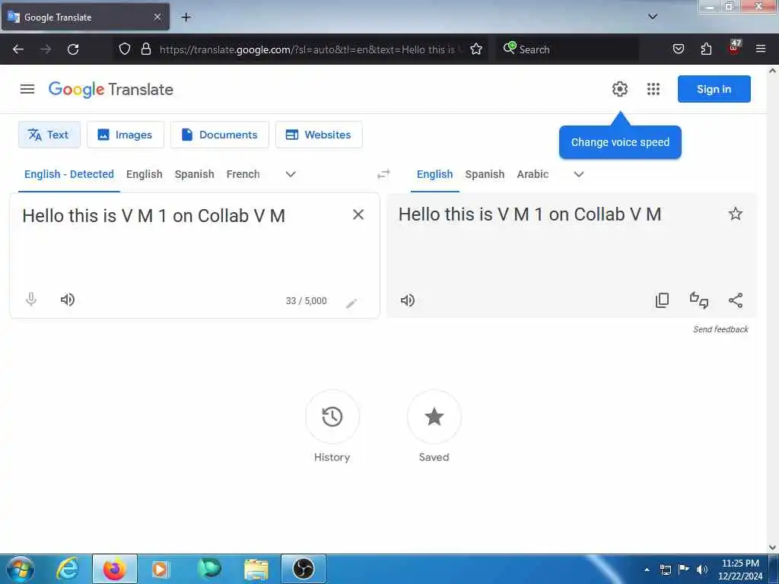Show hidden system tray icons

pyautogui.click(x=647, y=570)
